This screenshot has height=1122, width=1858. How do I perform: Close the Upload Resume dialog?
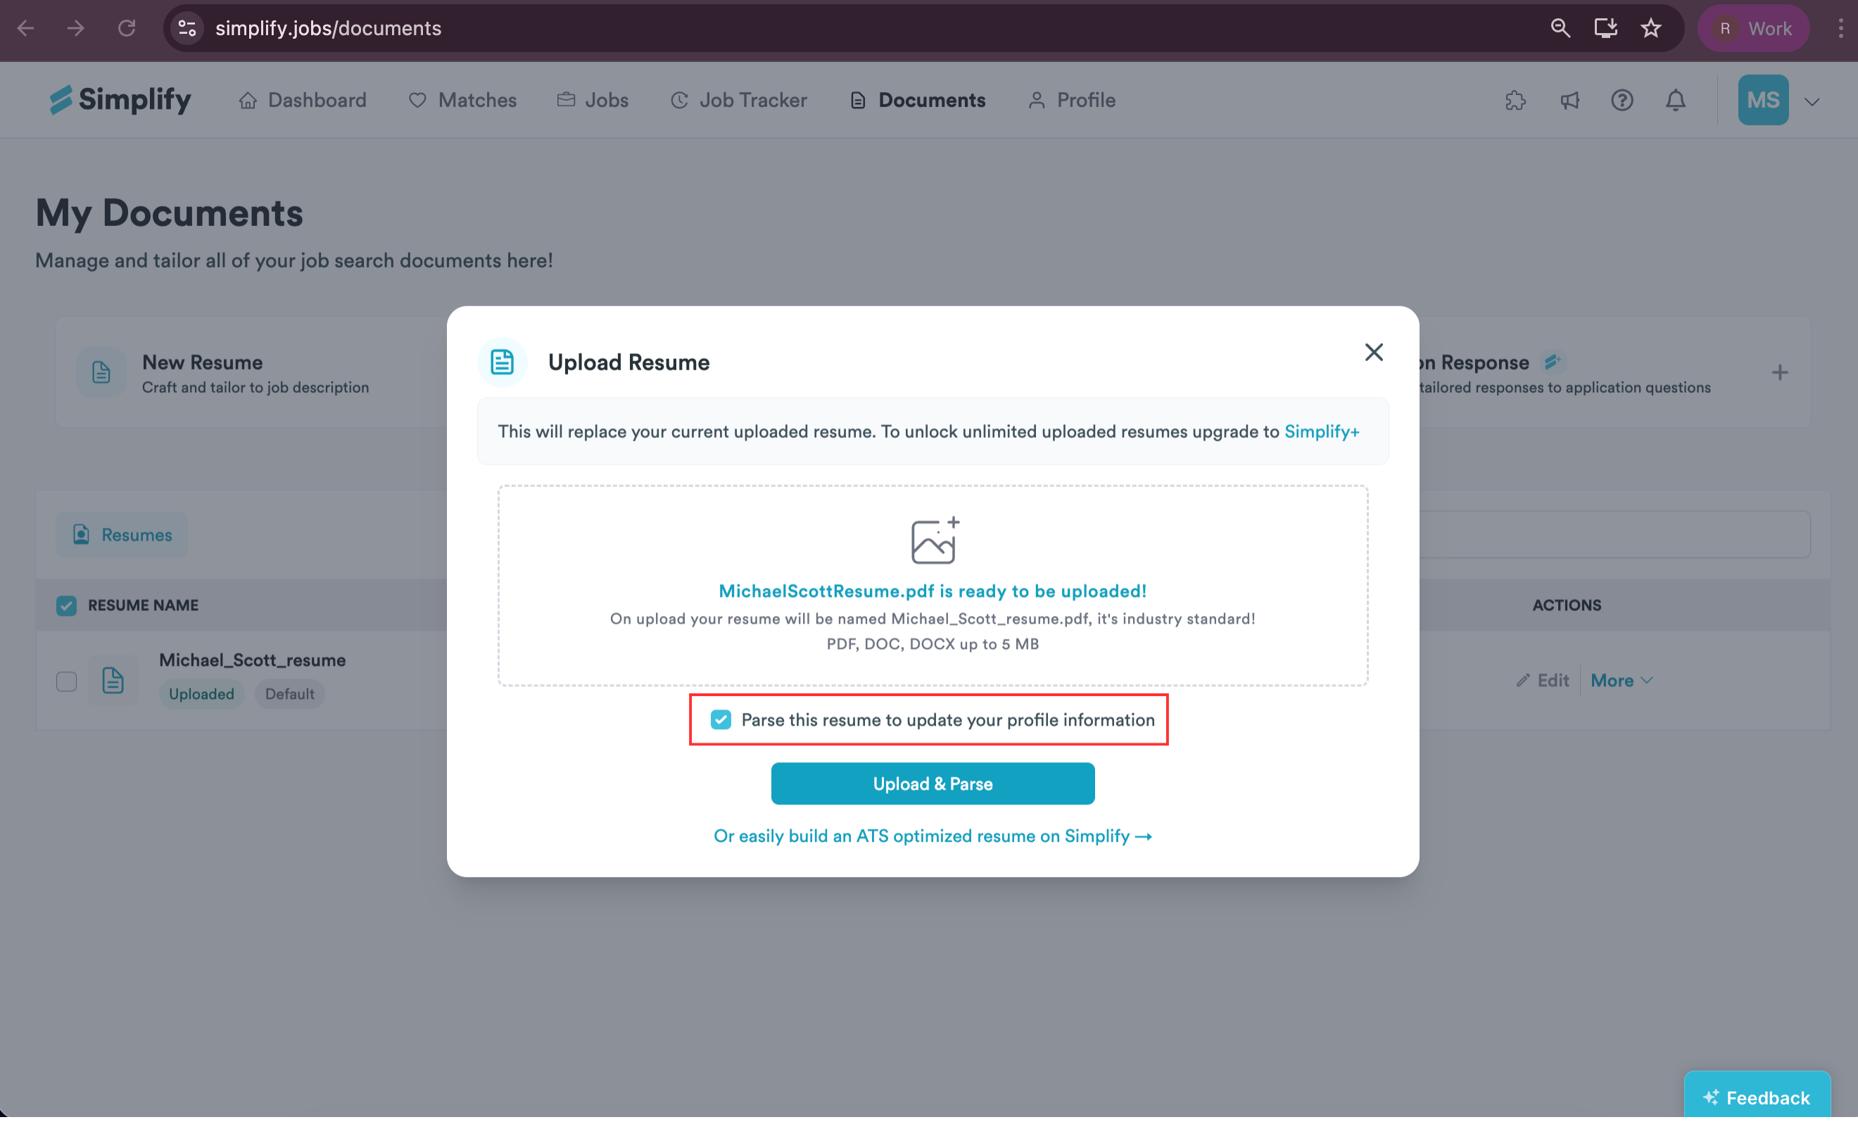point(1373,352)
